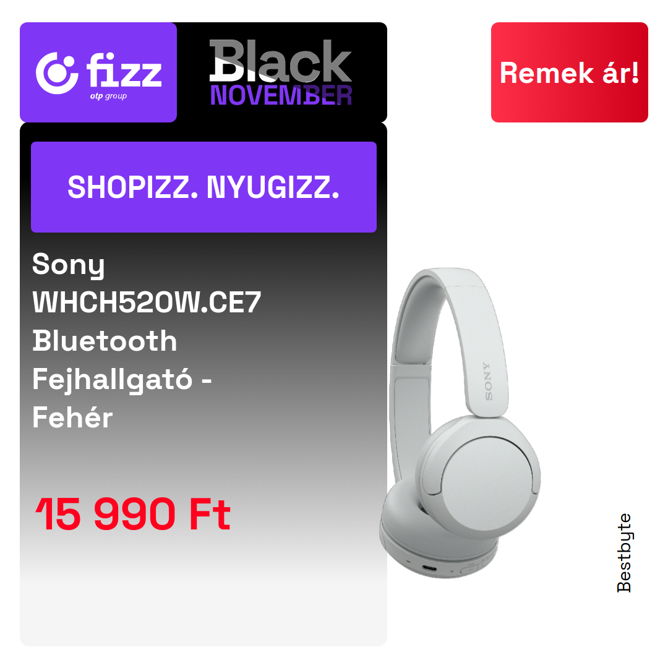The image size is (668, 668).
Task: Click the grey gradient card bottom area
Action: [x=203, y=596]
